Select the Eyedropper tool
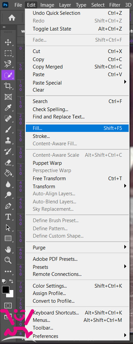Screen dimensions: 133x344 coord(8,108)
